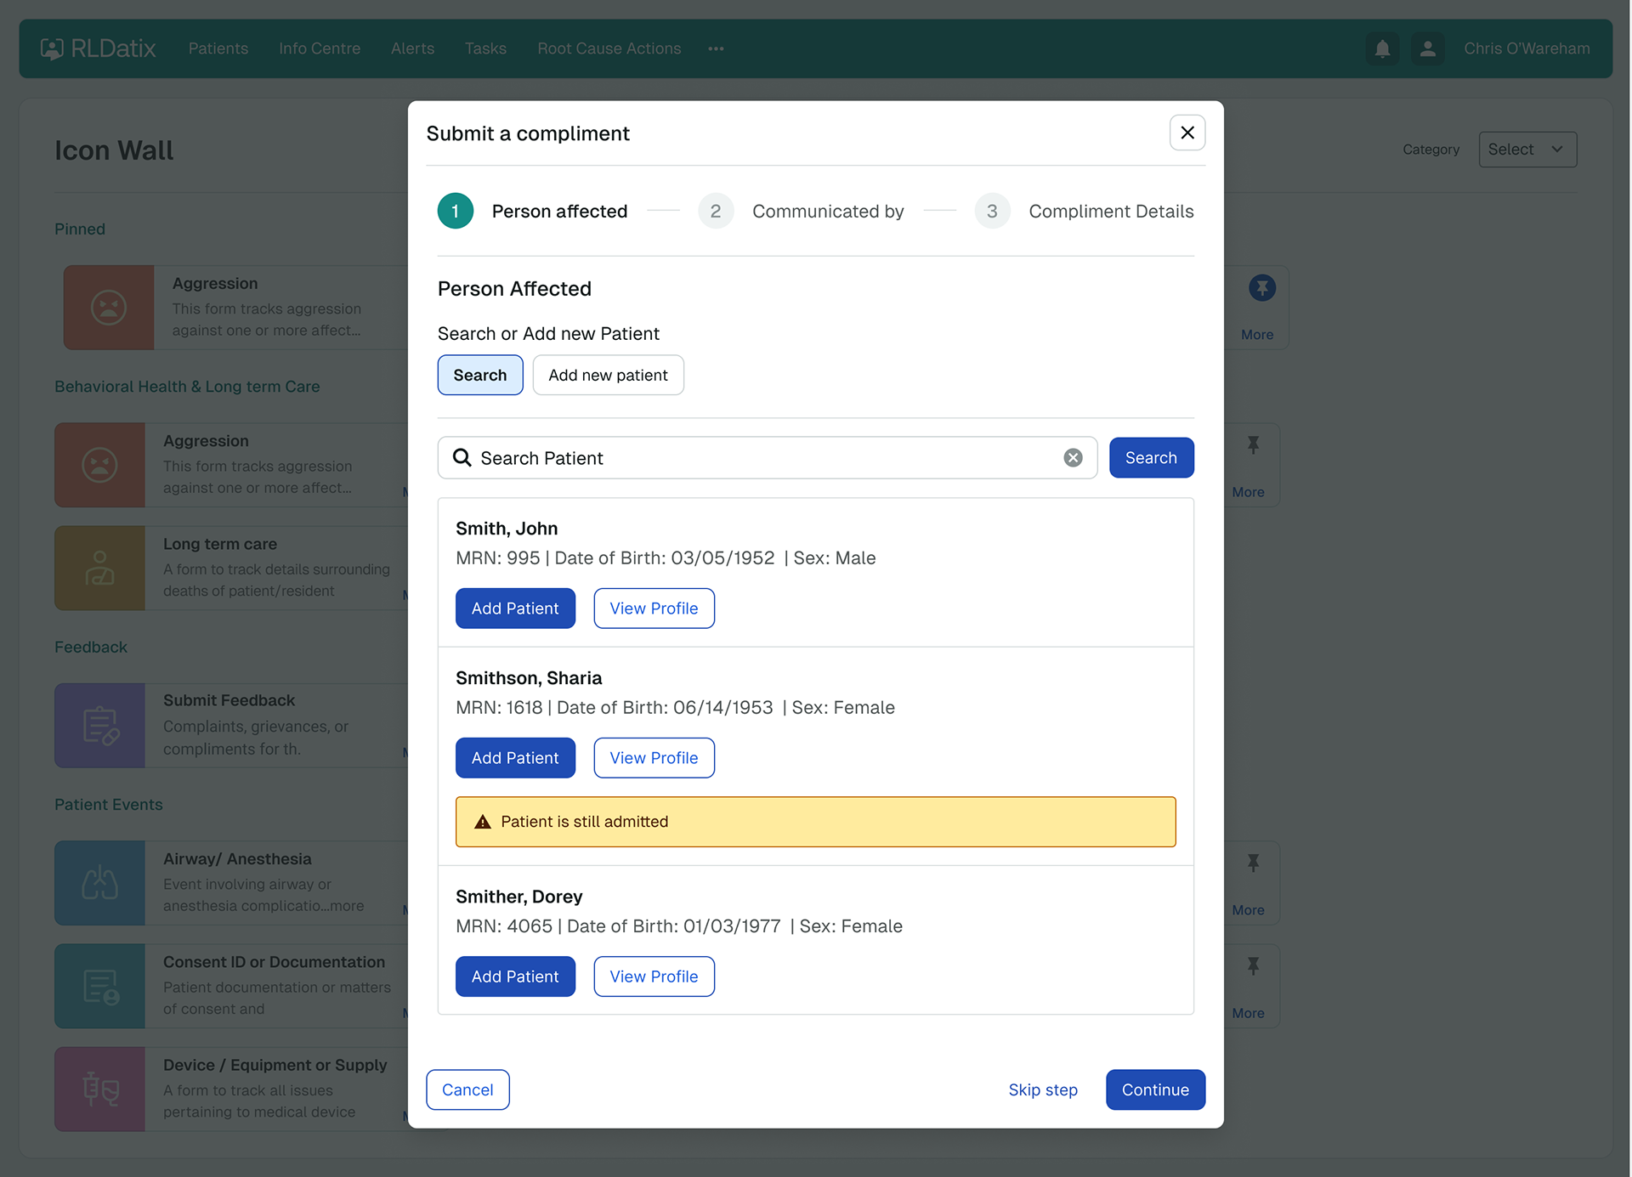Click the Cancel button
The image size is (1632, 1177).
coord(467,1089)
